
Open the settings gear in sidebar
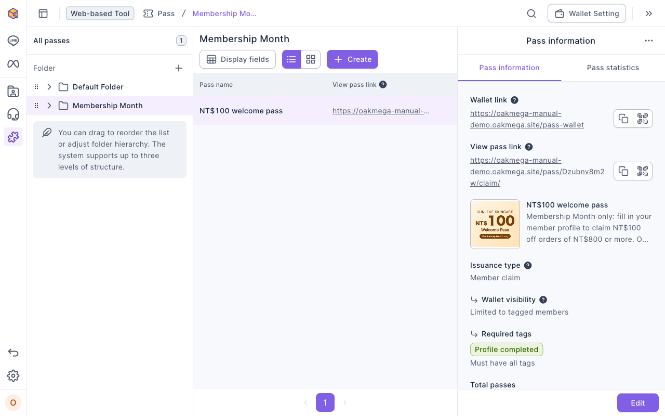click(x=13, y=375)
